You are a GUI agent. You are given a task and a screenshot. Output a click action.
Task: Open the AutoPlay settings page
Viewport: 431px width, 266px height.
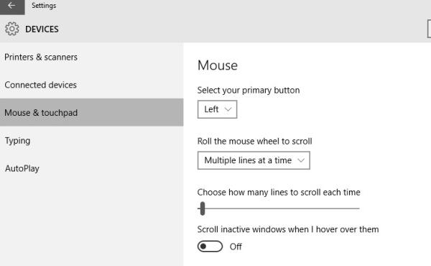[x=22, y=168]
